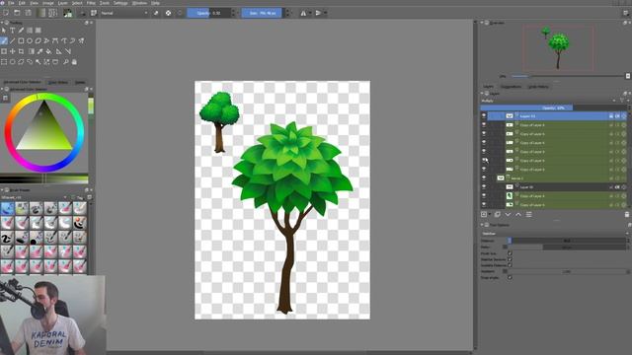This screenshot has height=355, width=632.
Task: Choose the Line tool
Action: click(x=13, y=40)
